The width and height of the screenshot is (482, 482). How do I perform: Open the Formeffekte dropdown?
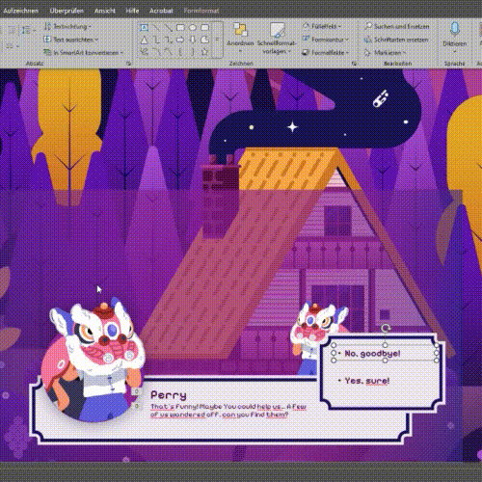point(326,52)
